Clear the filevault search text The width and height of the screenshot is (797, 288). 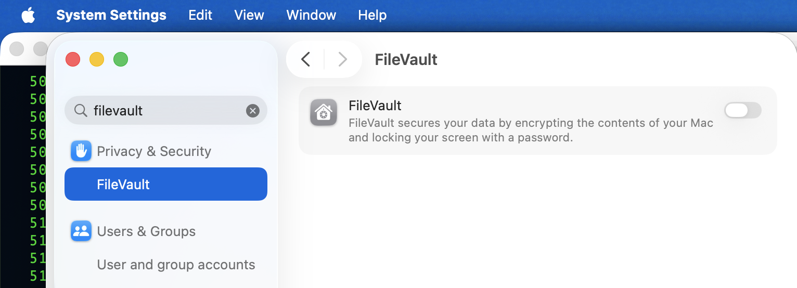[x=253, y=111]
